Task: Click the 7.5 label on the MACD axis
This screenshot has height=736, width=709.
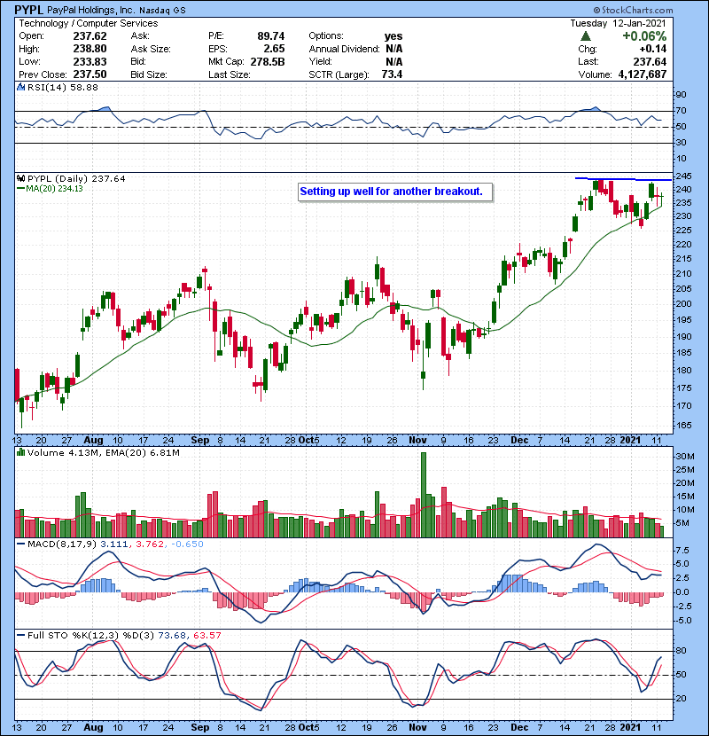Action: pos(682,550)
